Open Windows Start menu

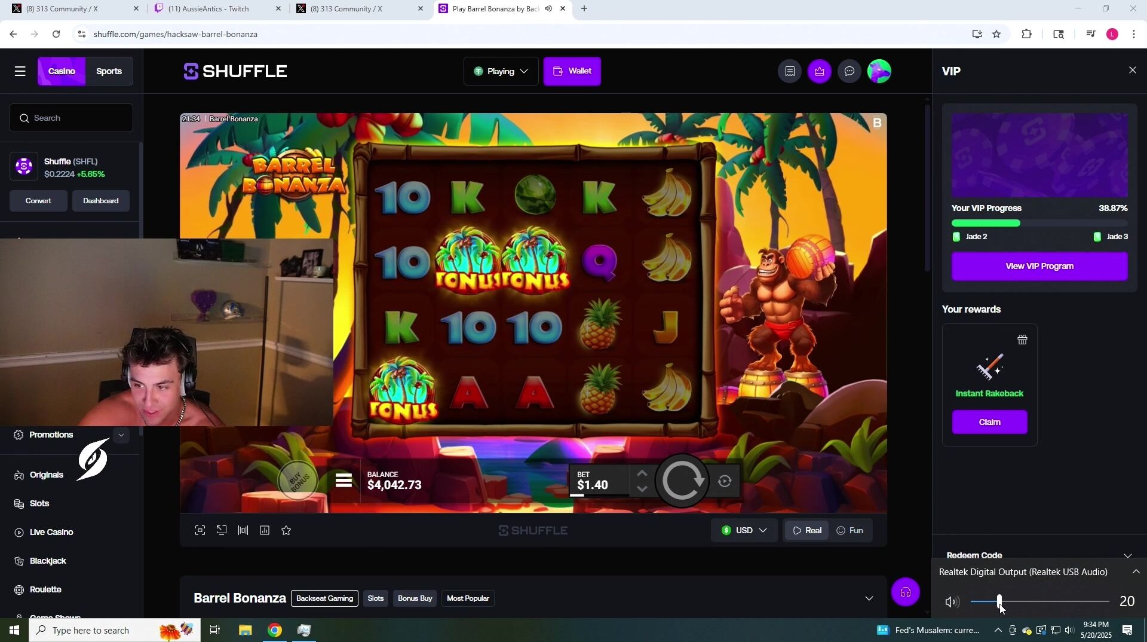[x=14, y=631]
